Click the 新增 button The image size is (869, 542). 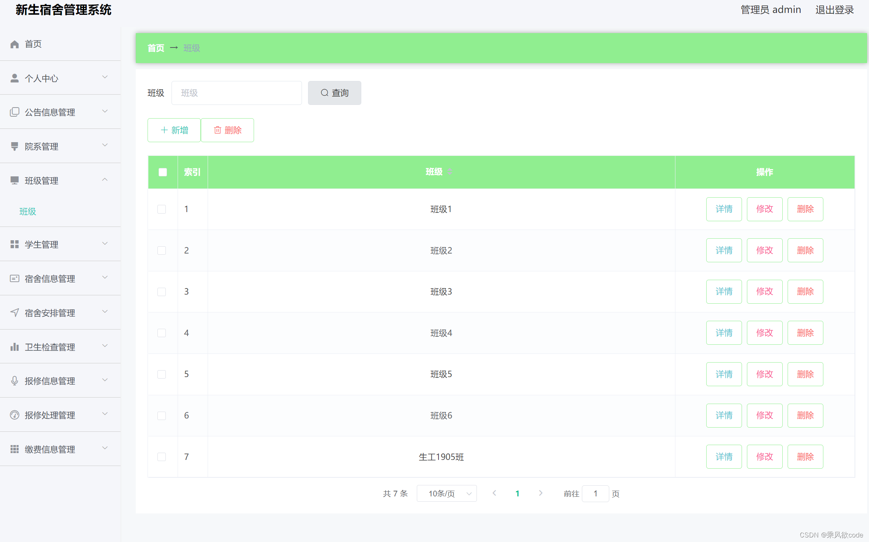(x=174, y=130)
